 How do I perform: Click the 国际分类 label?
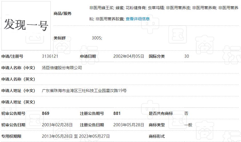pos(157,56)
